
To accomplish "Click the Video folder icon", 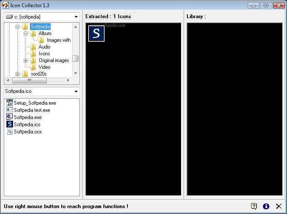I will (x=33, y=67).
